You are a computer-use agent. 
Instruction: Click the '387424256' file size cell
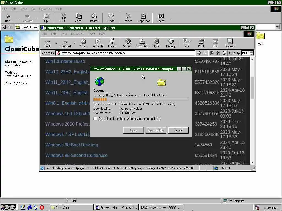[x=206, y=124]
